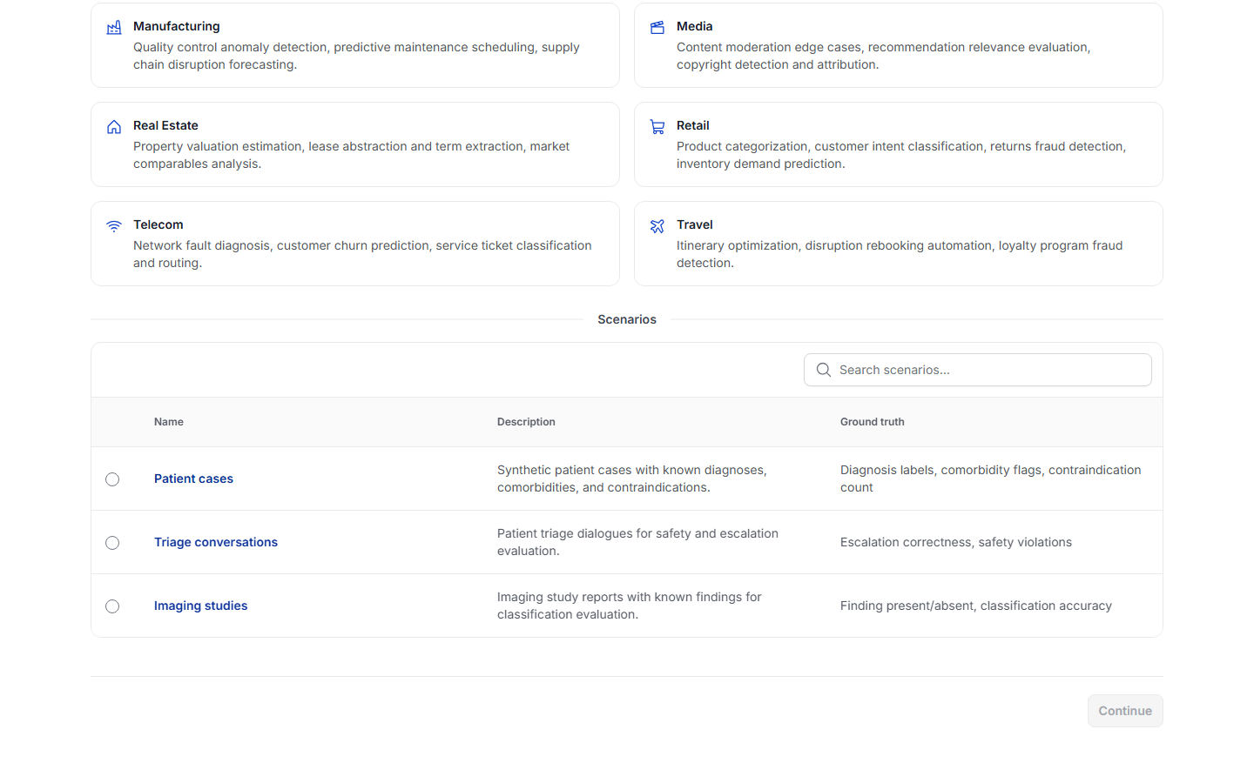This screenshot has width=1254, height=783.
Task: Click the Scenarios section heading
Action: [x=627, y=319]
